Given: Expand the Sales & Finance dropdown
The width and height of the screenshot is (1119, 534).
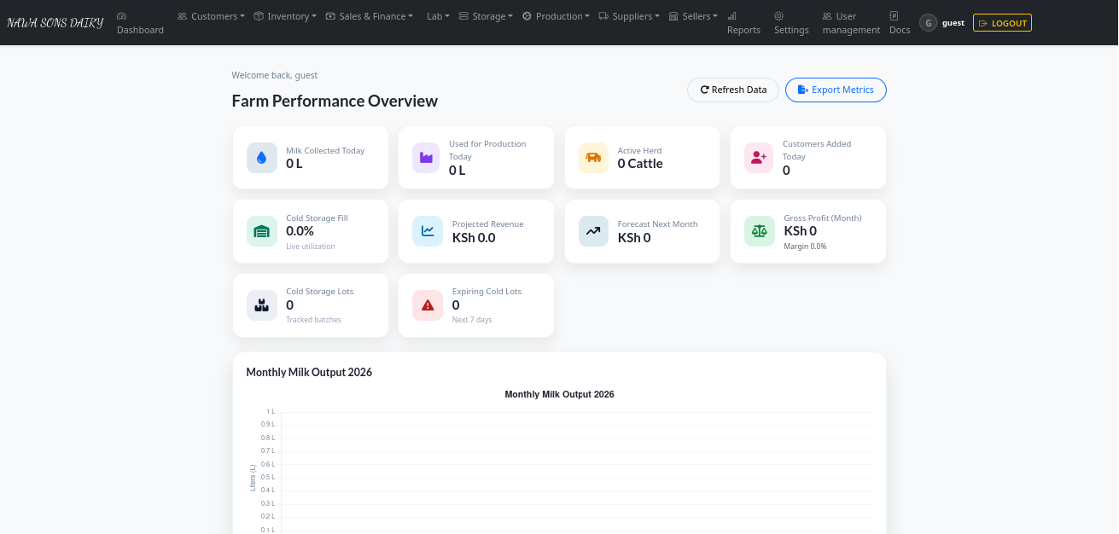Looking at the screenshot, I should tap(369, 16).
